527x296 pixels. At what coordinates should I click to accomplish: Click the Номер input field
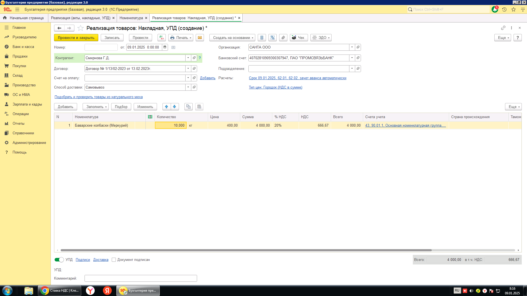point(101,47)
